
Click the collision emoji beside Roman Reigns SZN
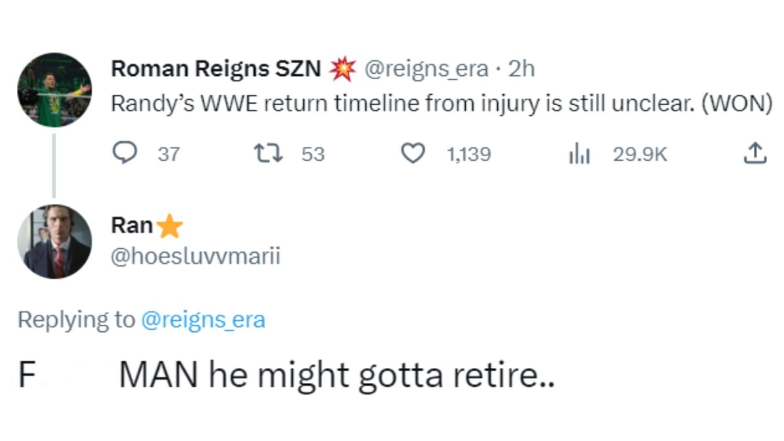click(341, 69)
